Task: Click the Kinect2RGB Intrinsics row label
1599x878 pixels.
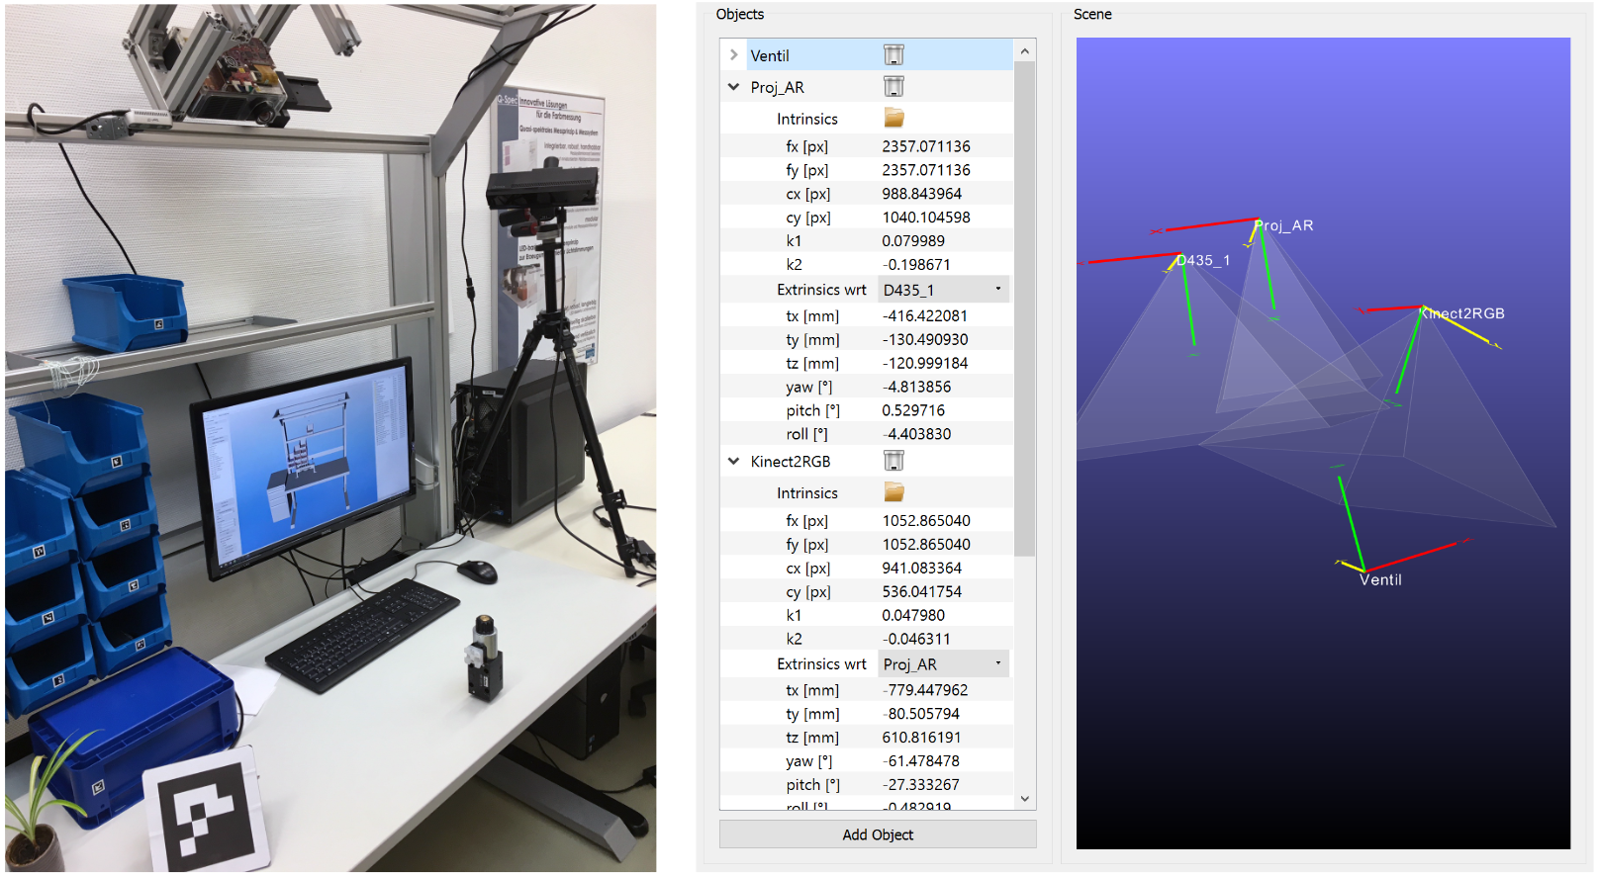Action: coord(807,493)
